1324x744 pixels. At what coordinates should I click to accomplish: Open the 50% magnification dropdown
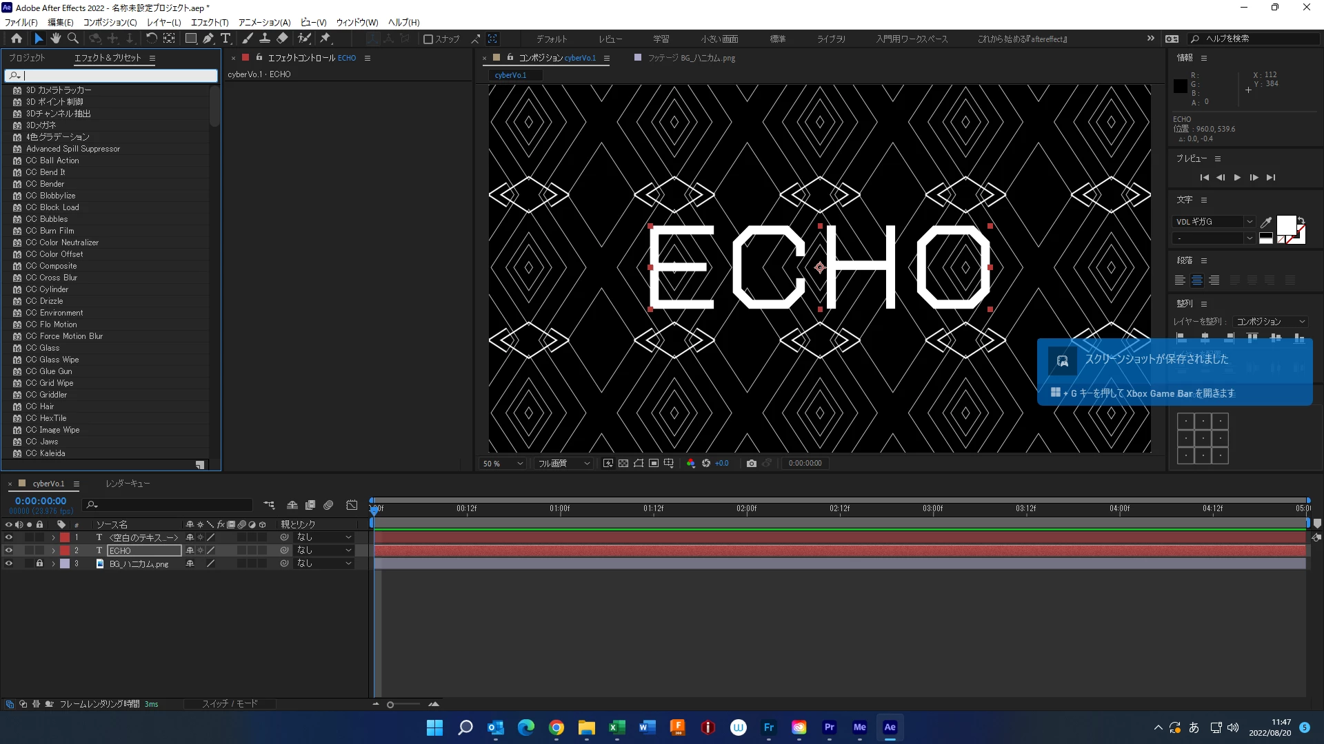coord(503,464)
